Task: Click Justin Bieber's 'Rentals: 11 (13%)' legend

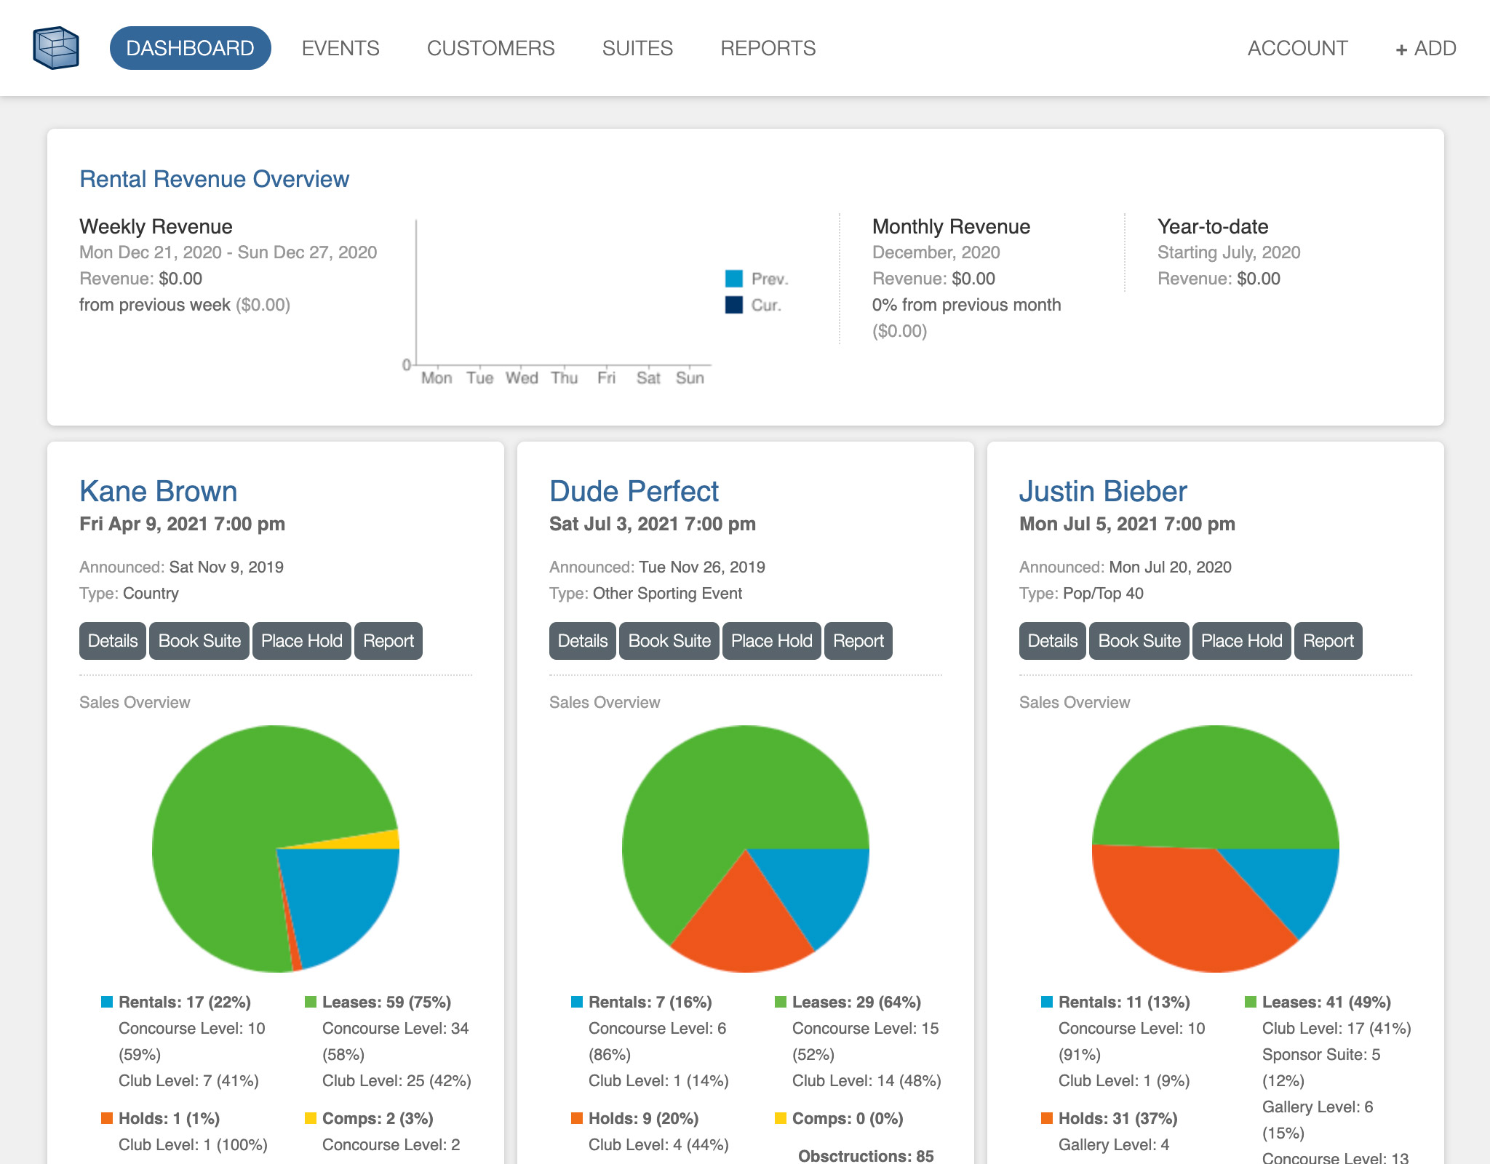Action: 1116,1002
